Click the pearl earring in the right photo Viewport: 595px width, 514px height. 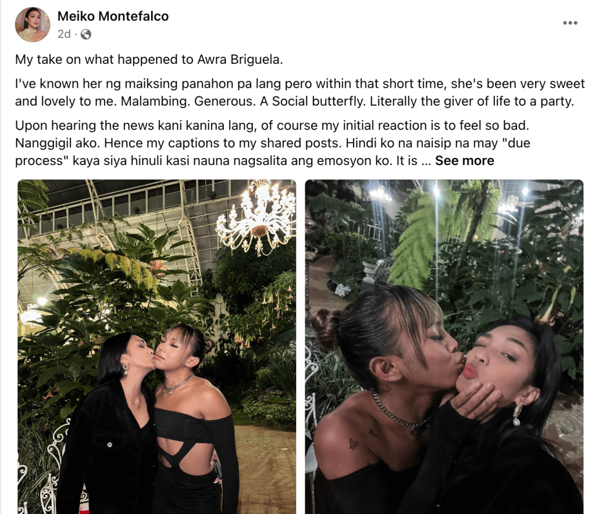(x=517, y=414)
